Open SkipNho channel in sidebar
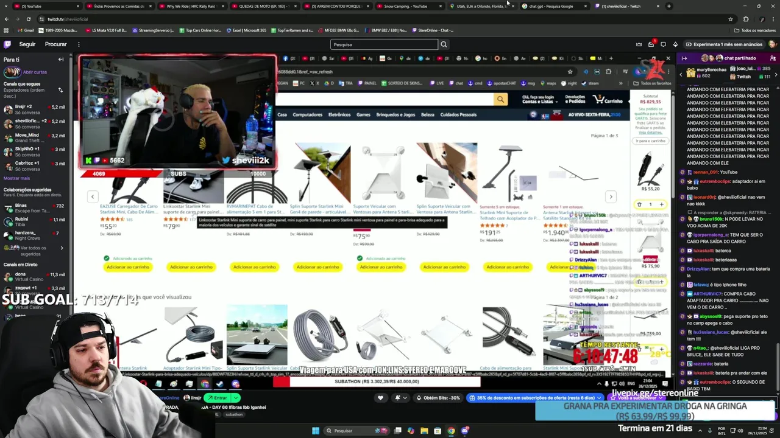The image size is (780, 438). (34, 151)
